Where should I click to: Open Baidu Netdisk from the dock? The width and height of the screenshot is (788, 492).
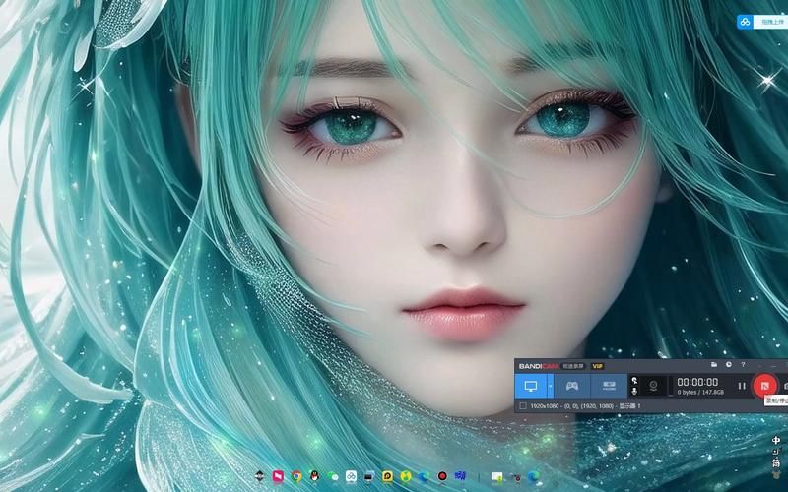[351, 476]
